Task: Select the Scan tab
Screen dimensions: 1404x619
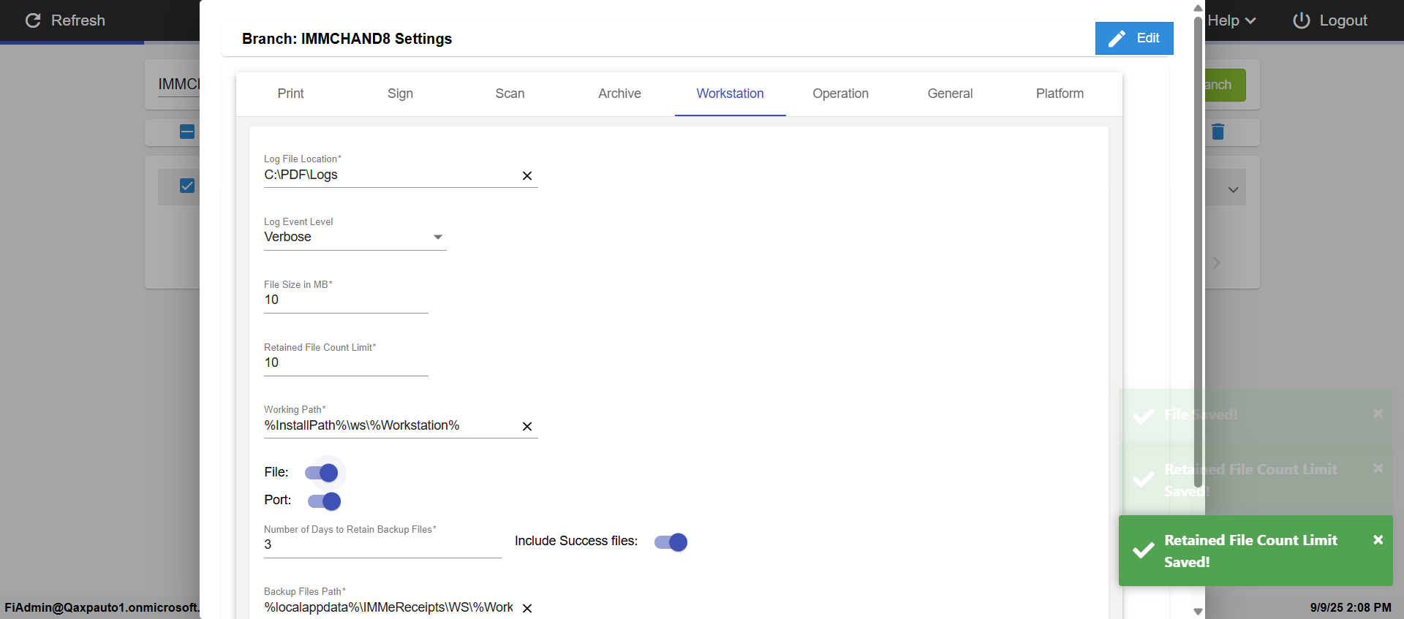Action: tap(510, 94)
